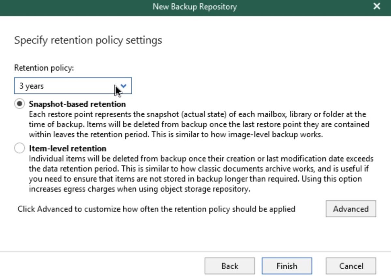The width and height of the screenshot is (391, 279).
Task: Click the item-level retention description paragraph
Action: pyautogui.click(x=201, y=174)
